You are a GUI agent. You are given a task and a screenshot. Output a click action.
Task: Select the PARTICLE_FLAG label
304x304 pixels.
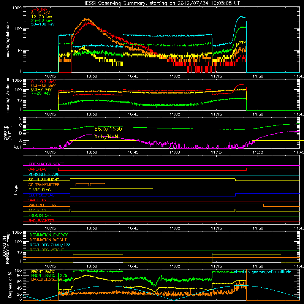43,205
